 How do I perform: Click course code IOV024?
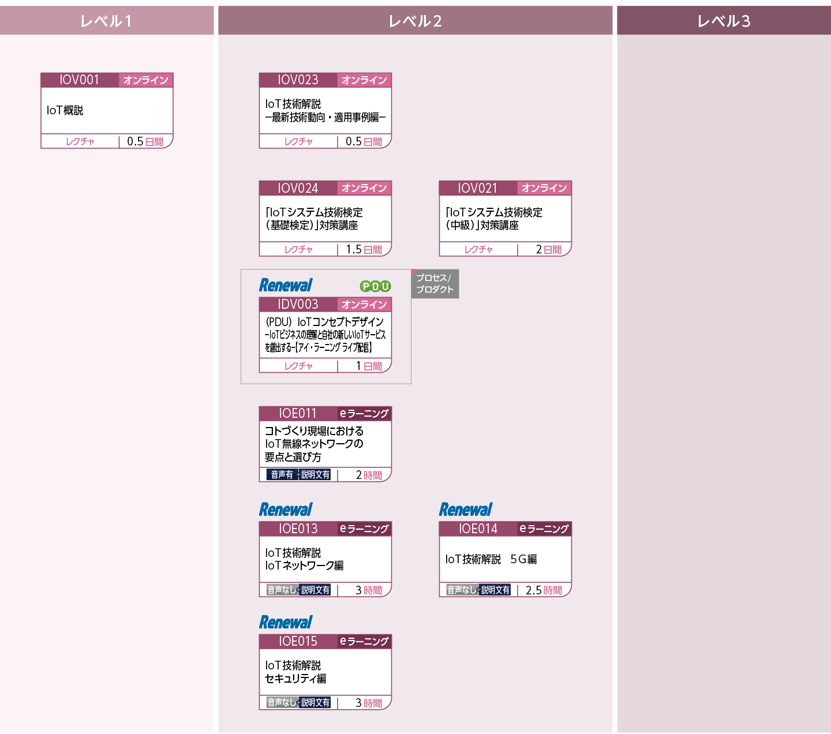click(x=298, y=188)
